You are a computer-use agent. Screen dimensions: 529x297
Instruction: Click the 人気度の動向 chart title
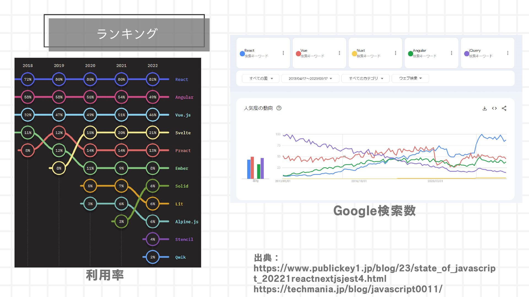pyautogui.click(x=258, y=108)
